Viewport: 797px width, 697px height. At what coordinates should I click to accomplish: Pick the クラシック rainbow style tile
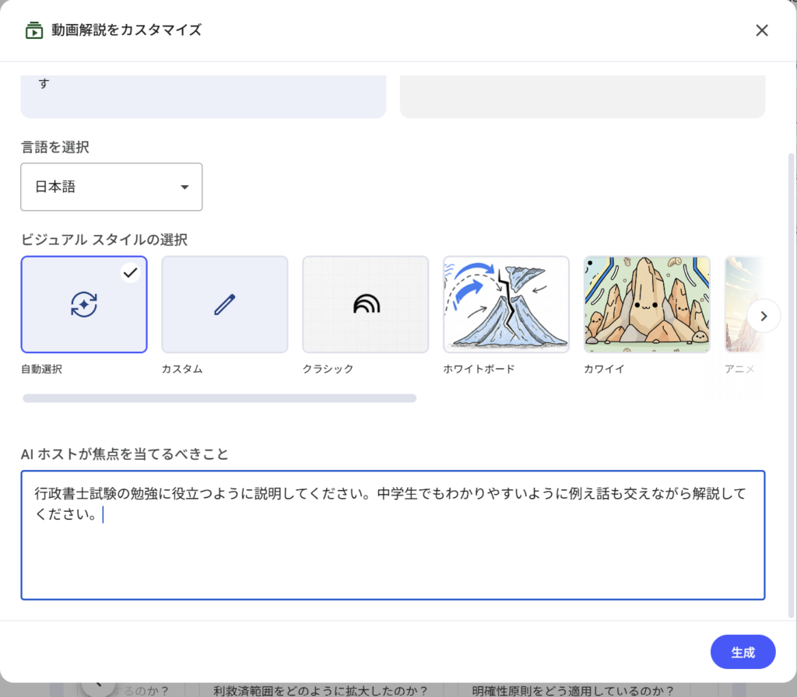pos(365,305)
